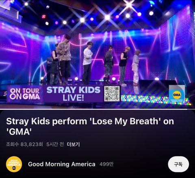Viewport: 195px width, 178px height.
Task: Open the 'Lose My Breath' video title
Action: click(x=90, y=127)
